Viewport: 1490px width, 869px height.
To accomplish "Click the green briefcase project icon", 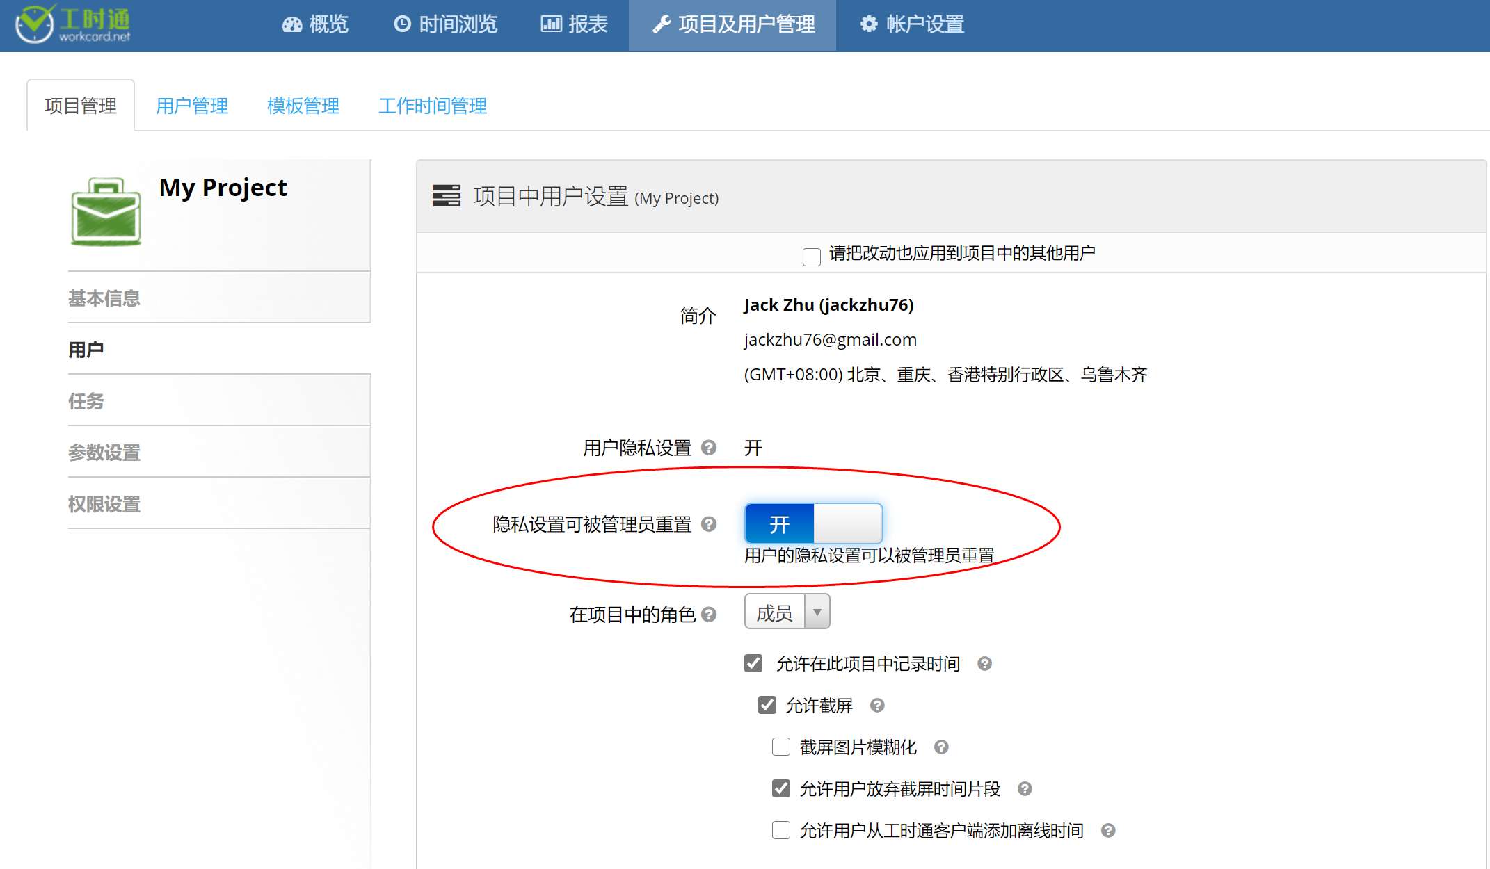I will 106,211.
